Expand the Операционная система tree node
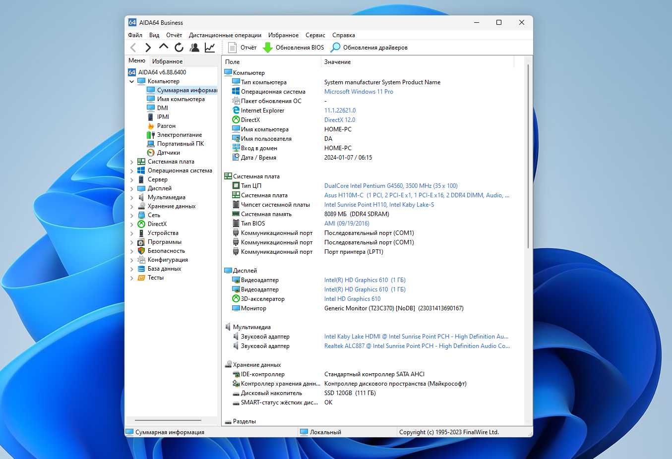672x459 pixels. pyautogui.click(x=132, y=171)
